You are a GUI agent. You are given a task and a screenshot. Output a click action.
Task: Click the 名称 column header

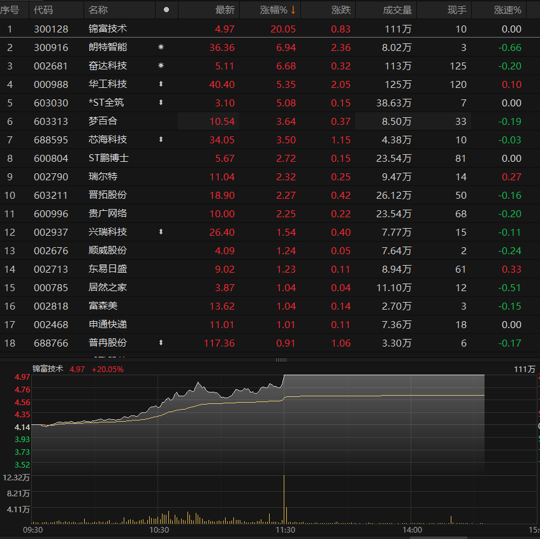[98, 10]
